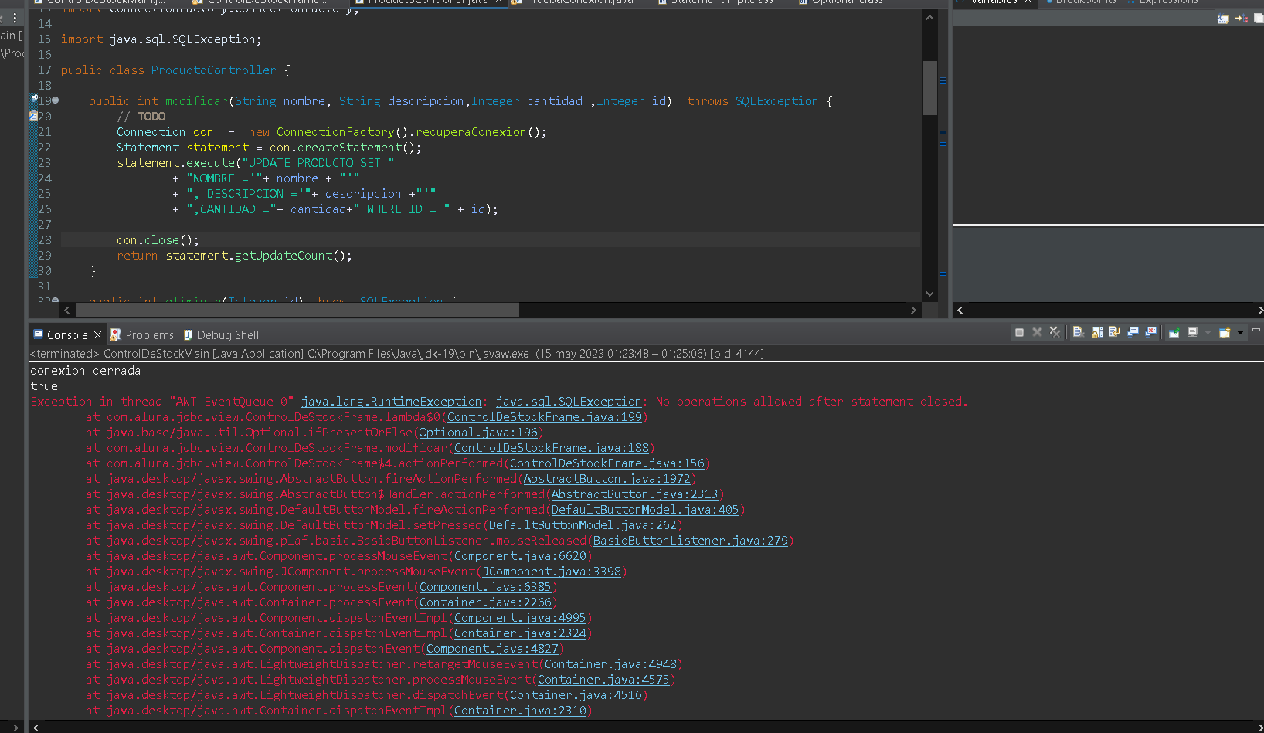Open the left panel three-dot view menu

pos(14,18)
